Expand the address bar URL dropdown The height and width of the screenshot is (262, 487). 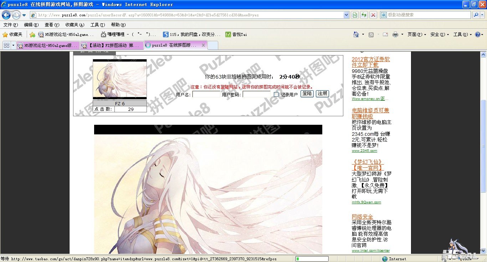(x=346, y=15)
